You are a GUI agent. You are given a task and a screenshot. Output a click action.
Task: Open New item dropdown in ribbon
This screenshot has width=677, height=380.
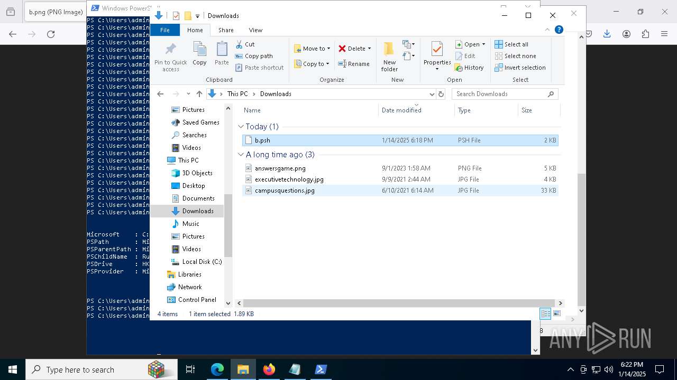click(409, 44)
